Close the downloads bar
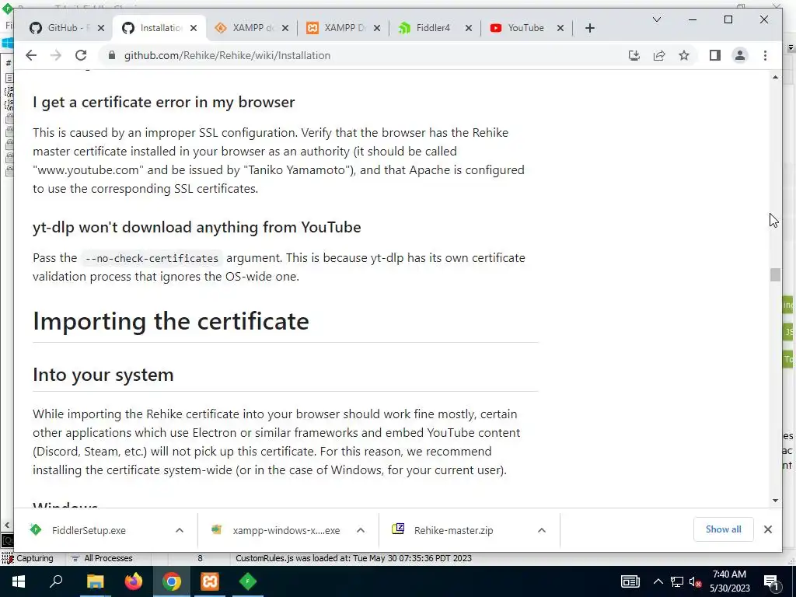The width and height of the screenshot is (796, 597). (x=767, y=529)
